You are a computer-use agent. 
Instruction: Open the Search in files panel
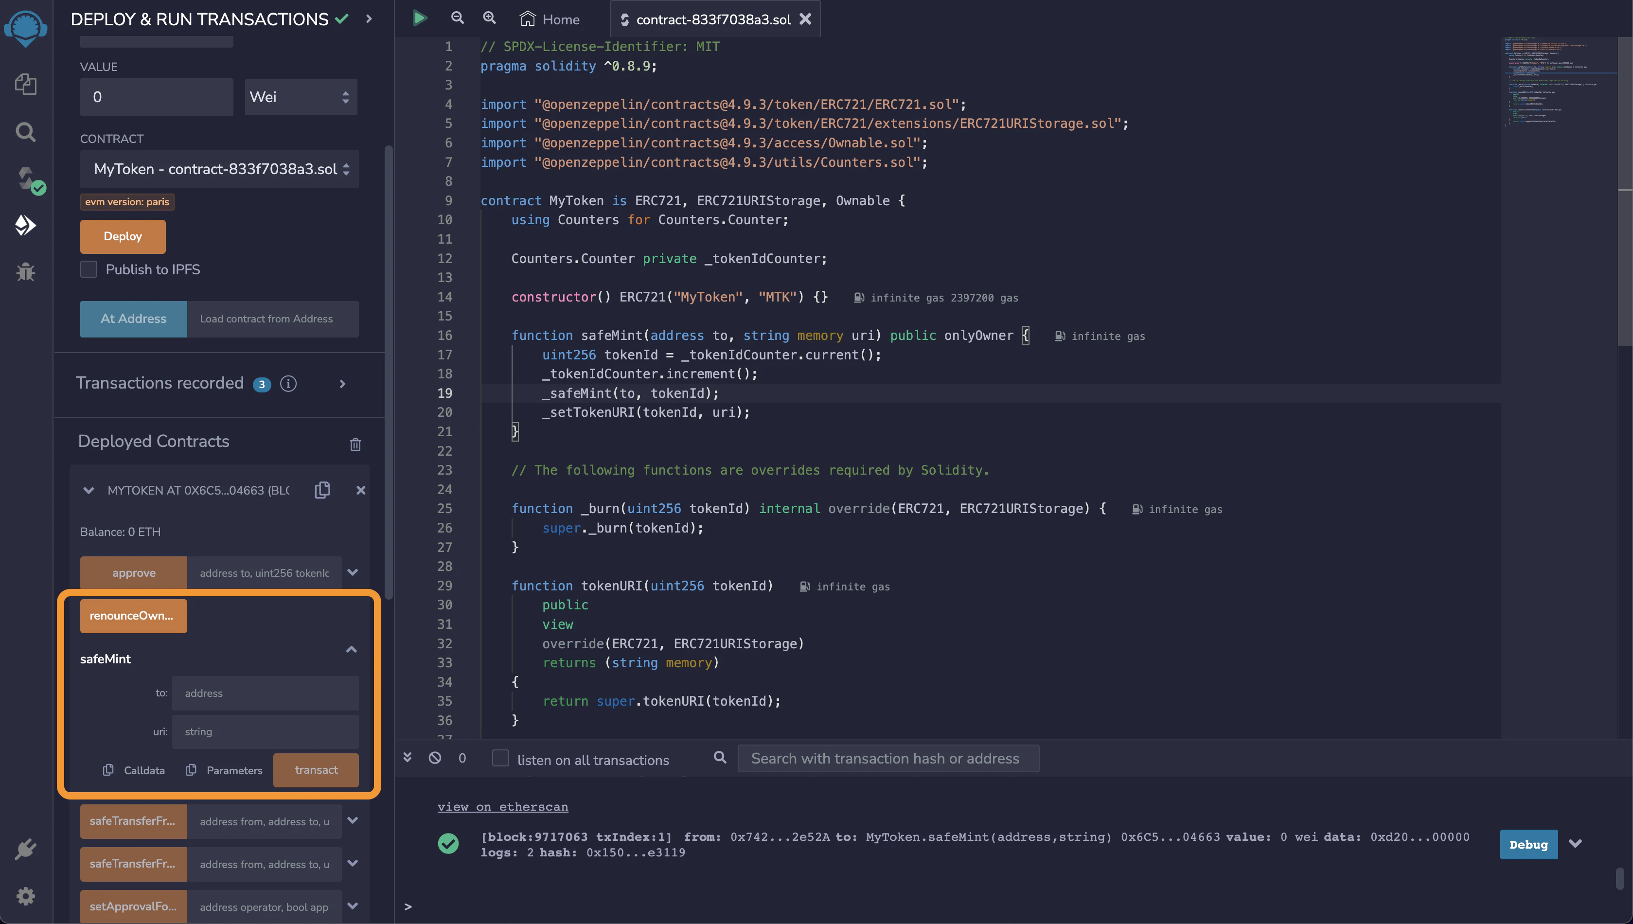[25, 131]
